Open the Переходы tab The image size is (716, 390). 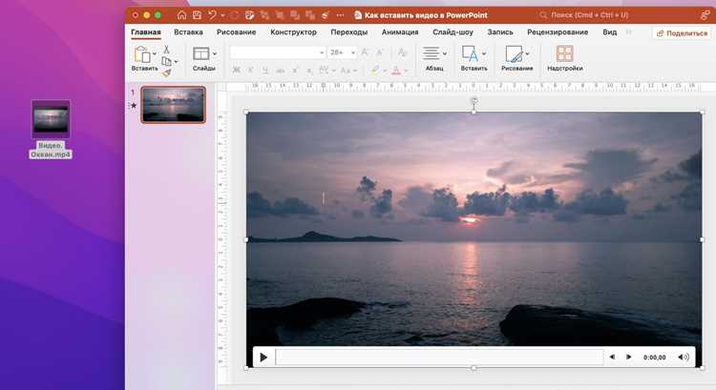coord(348,31)
